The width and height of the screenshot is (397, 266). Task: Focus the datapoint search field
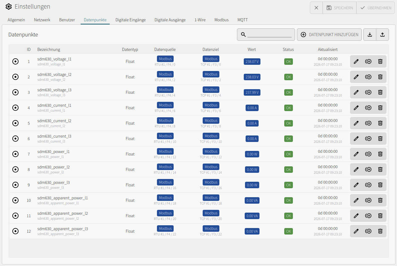tap(269, 35)
